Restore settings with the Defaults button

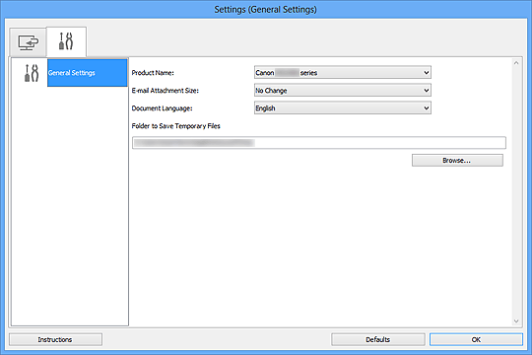378,339
